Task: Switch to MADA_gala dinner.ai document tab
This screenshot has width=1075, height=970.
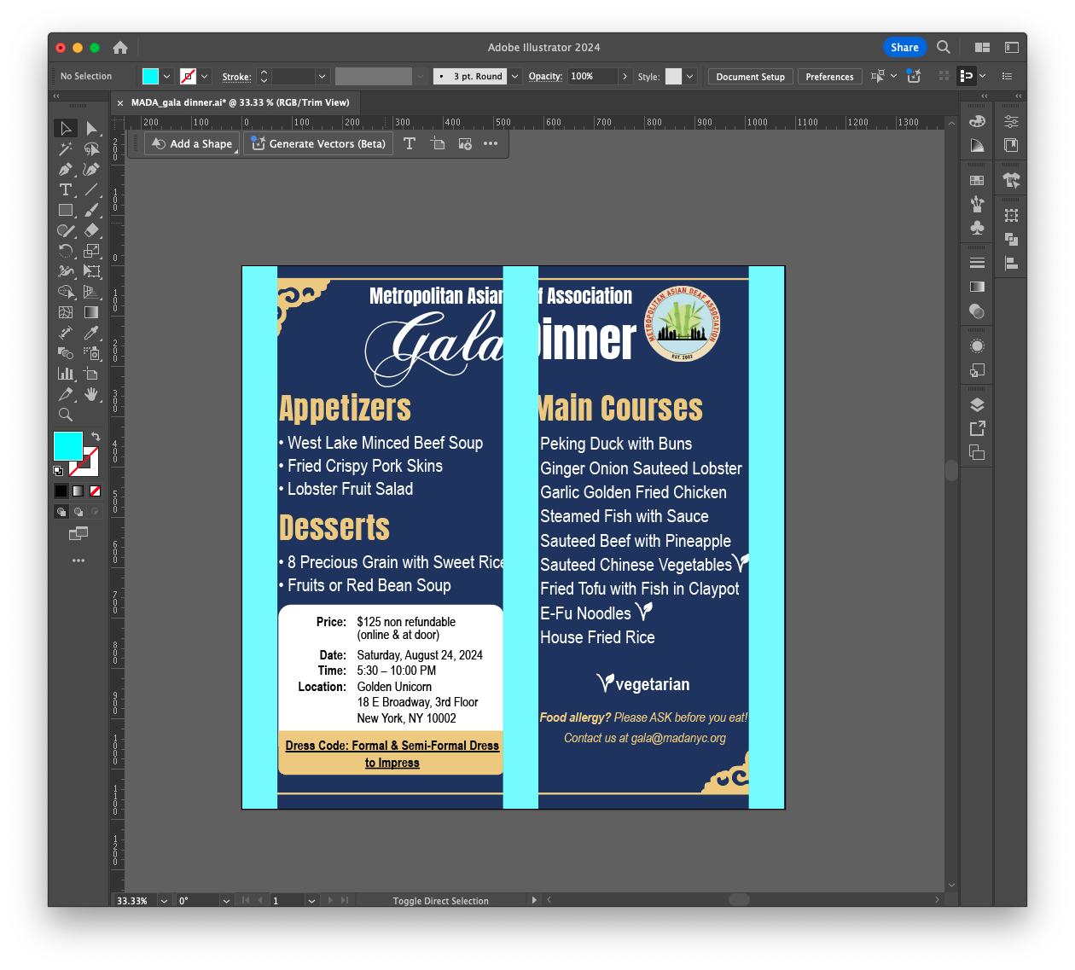Action: [241, 102]
